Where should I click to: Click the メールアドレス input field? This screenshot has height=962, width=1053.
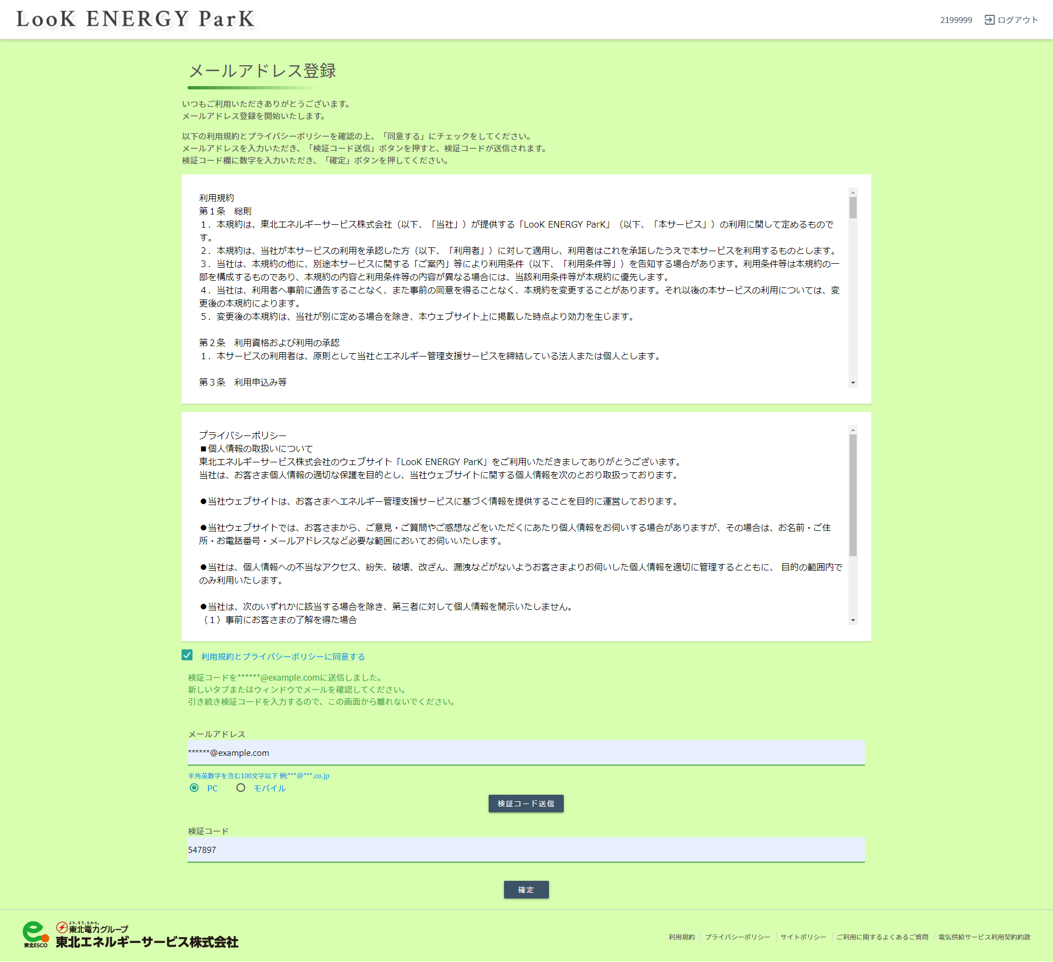526,752
